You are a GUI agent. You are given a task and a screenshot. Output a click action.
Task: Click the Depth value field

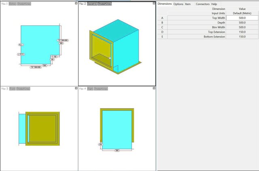[242, 23]
